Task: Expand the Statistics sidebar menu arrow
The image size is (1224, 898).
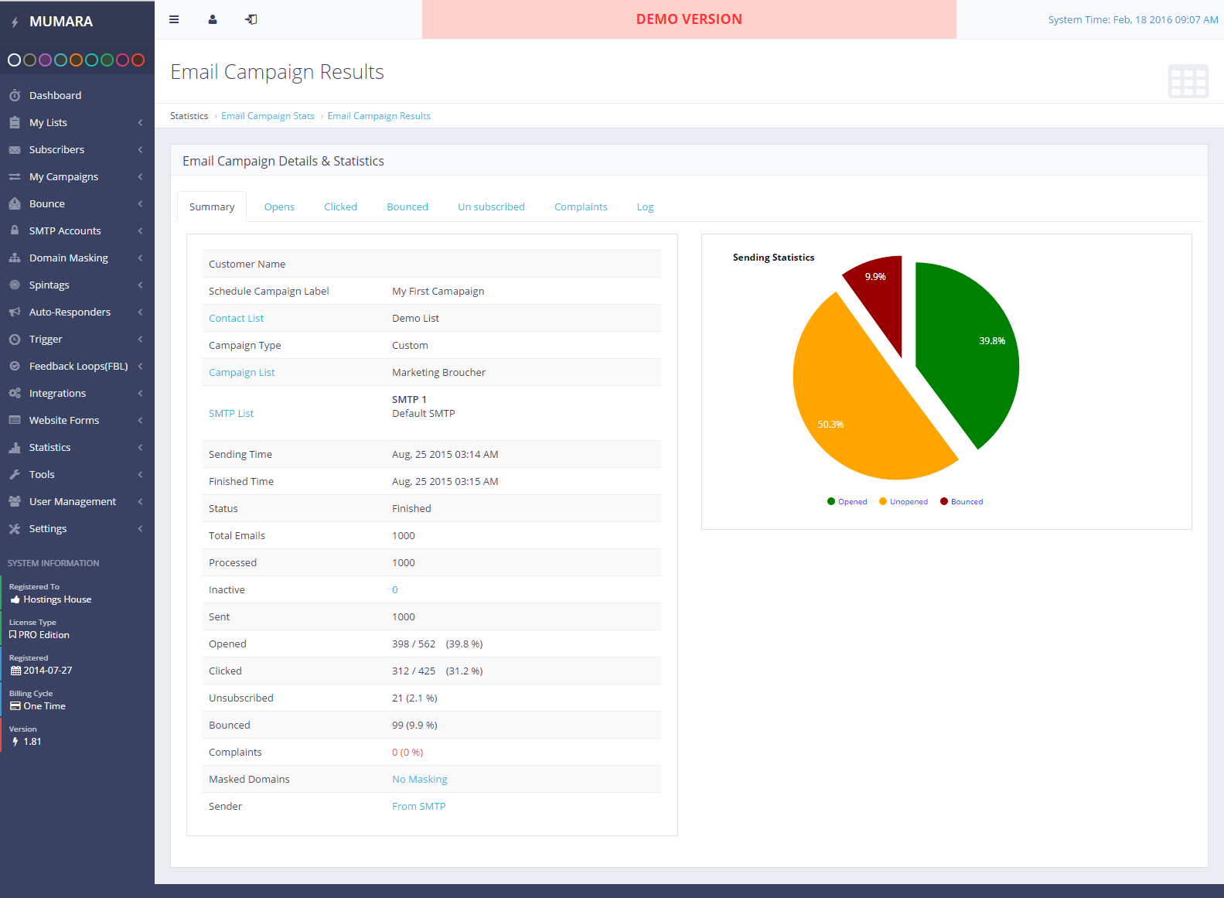Action: click(x=140, y=447)
